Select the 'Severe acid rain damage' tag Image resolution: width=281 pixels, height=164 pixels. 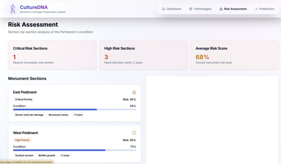tap(29, 115)
